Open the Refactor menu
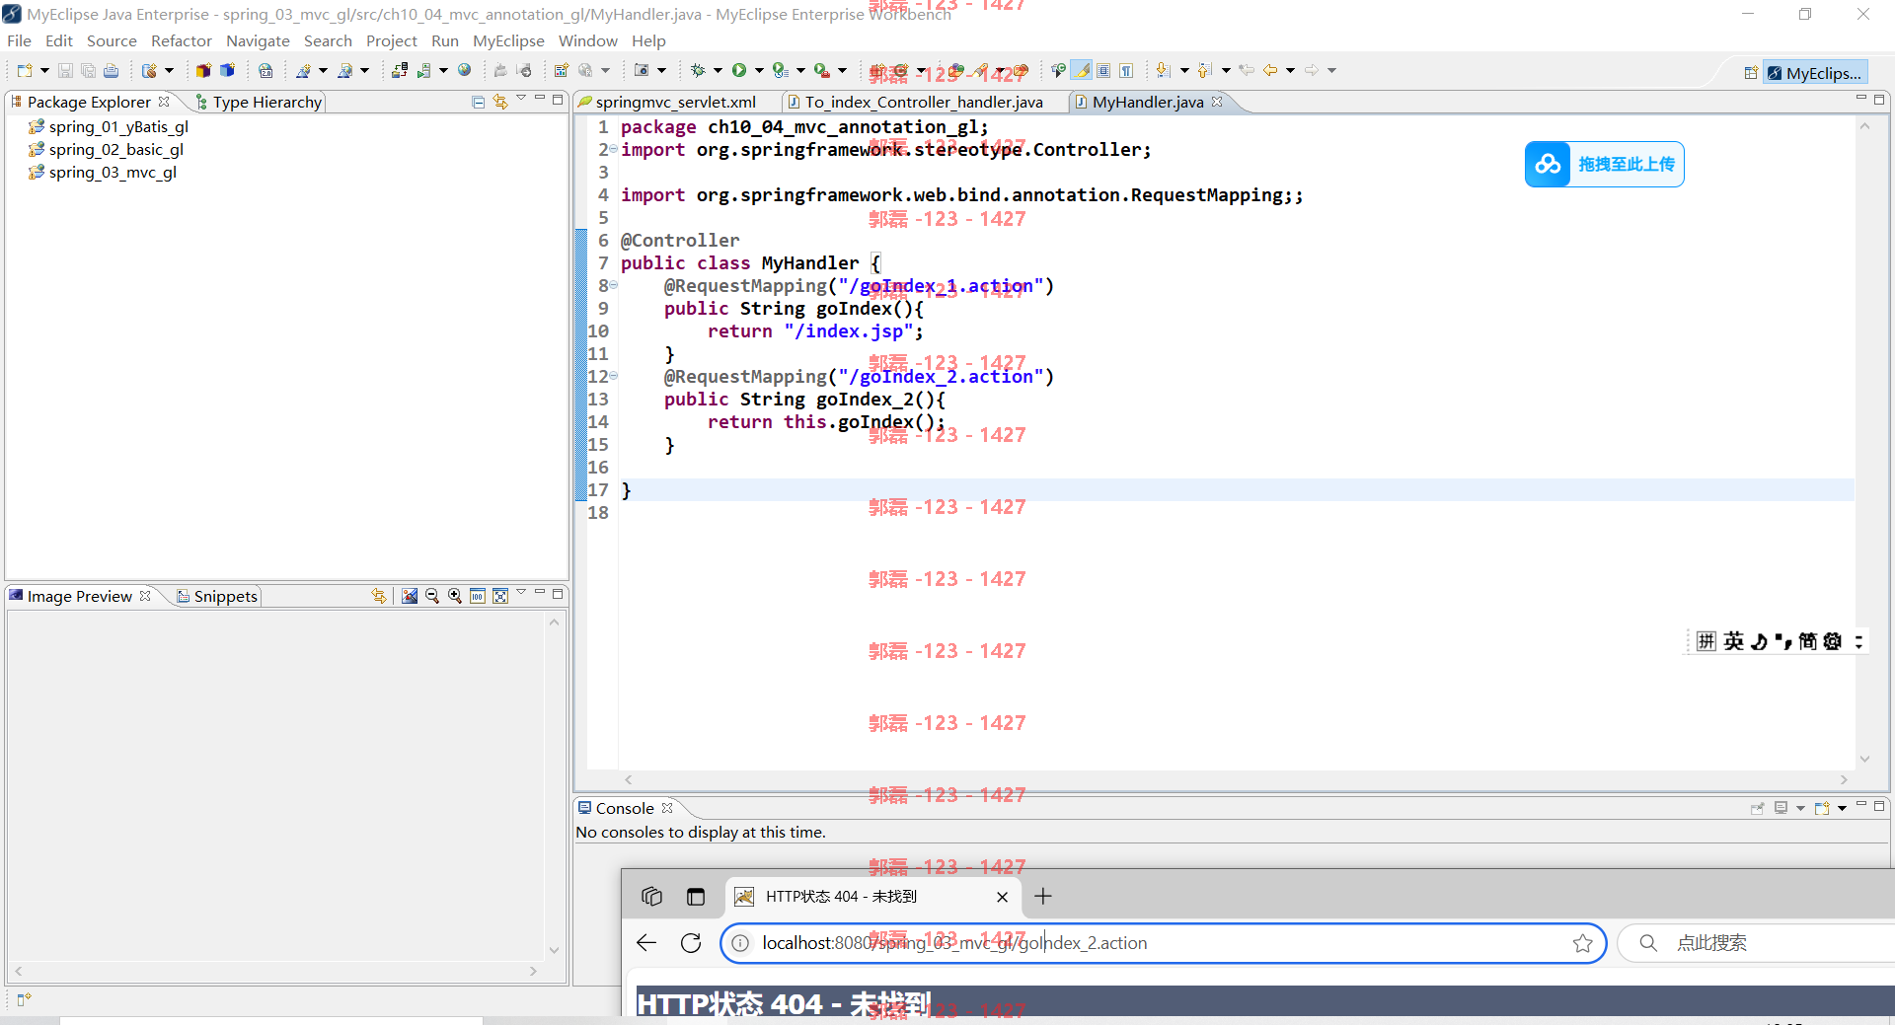1895x1025 pixels. [x=182, y=40]
